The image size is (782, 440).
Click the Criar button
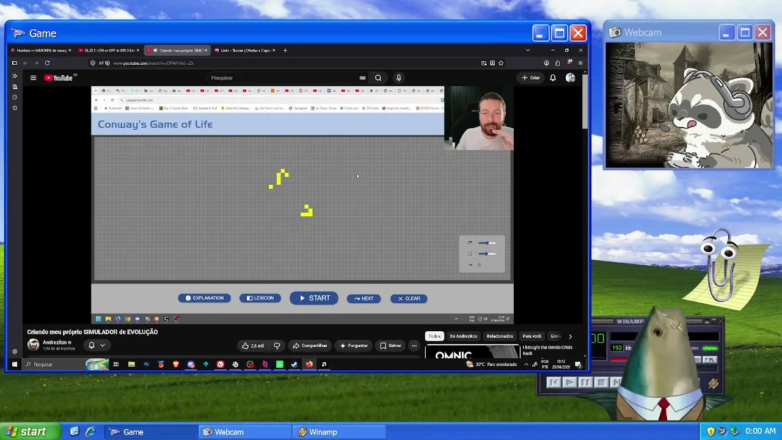tap(531, 78)
